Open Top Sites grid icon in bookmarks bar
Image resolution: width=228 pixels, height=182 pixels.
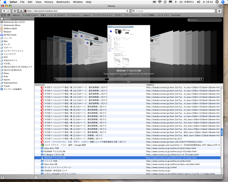click(9, 15)
